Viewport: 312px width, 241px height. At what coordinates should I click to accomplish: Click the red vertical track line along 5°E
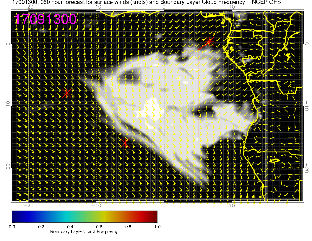tap(198, 93)
